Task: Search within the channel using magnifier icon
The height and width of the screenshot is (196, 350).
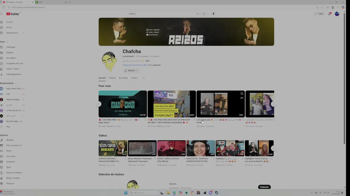Action: [x=143, y=78]
